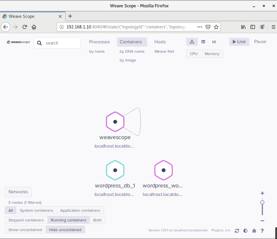The width and height of the screenshot is (277, 239).
Task: Click the Weave Scope logo
Action: tap(18, 42)
